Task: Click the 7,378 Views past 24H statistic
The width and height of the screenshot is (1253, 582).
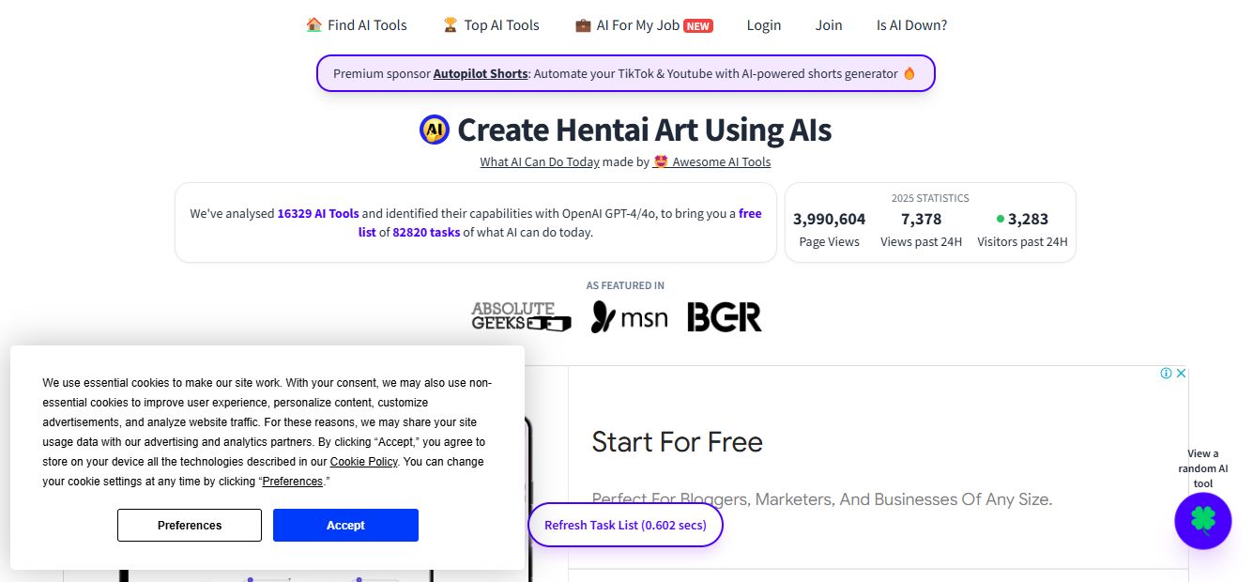Action: [921, 229]
